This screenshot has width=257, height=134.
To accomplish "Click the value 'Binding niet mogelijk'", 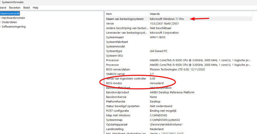I will 163,111.
